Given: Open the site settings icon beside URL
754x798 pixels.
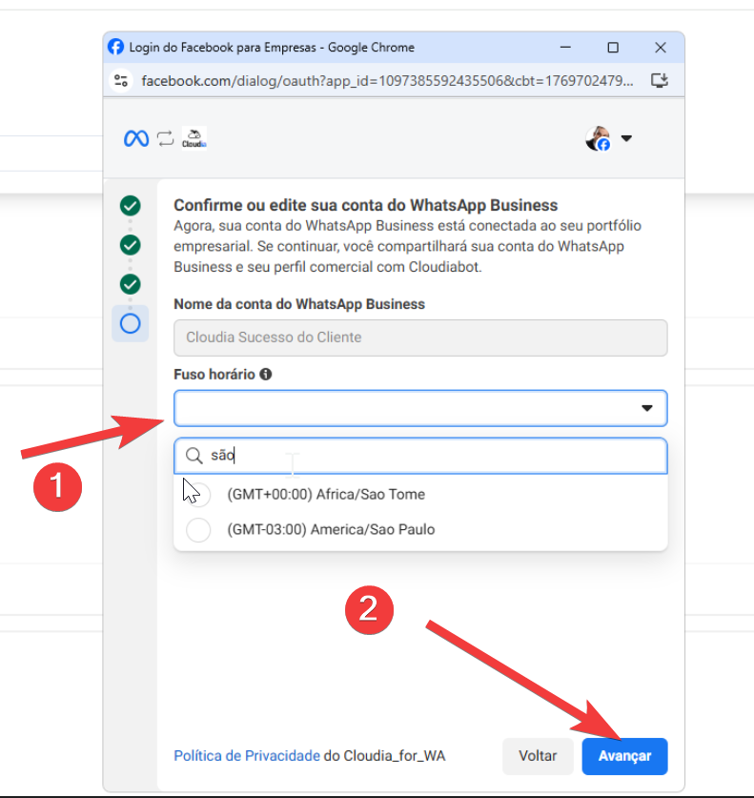Looking at the screenshot, I should 121,80.
